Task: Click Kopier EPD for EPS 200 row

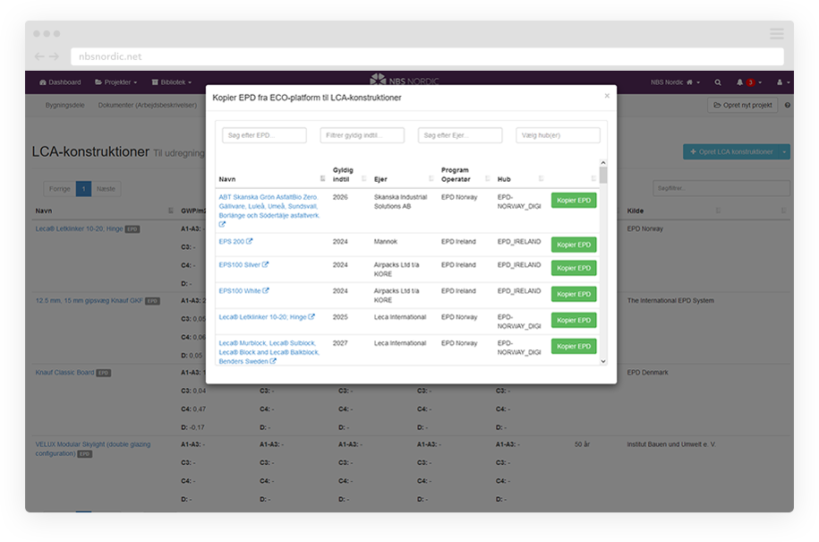Action: (574, 245)
